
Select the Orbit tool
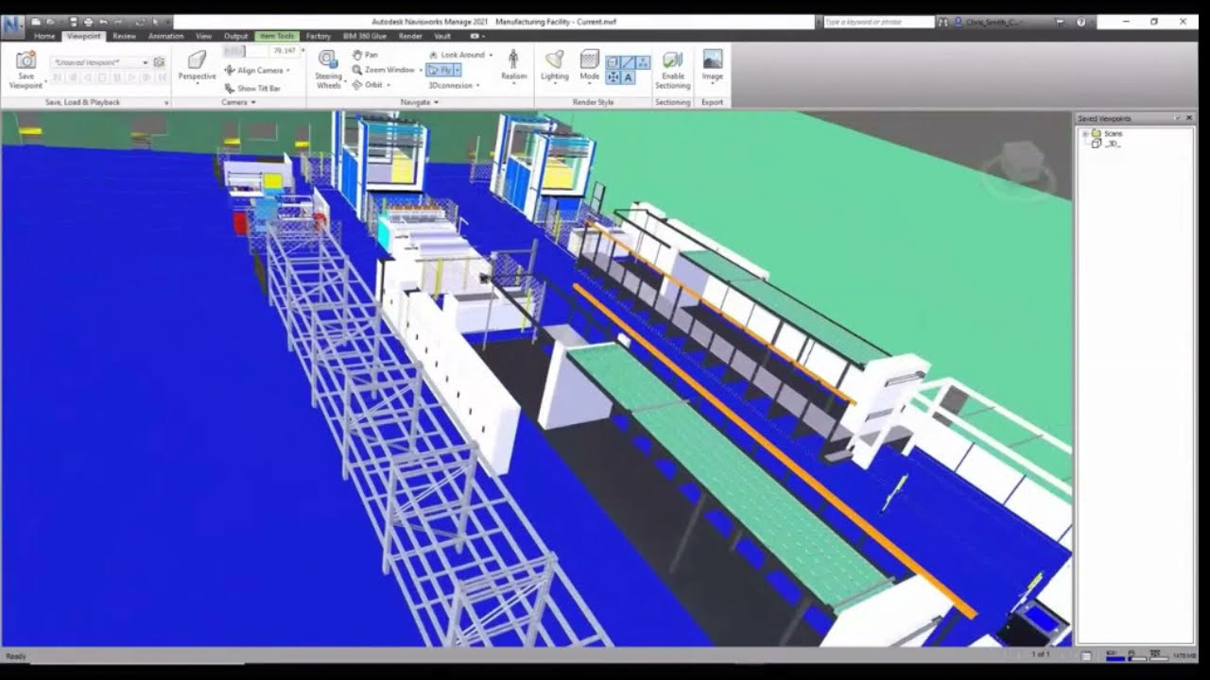tap(368, 85)
